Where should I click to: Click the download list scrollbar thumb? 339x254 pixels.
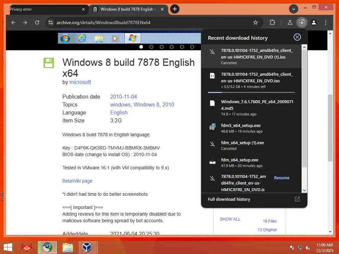pyautogui.click(x=304, y=108)
